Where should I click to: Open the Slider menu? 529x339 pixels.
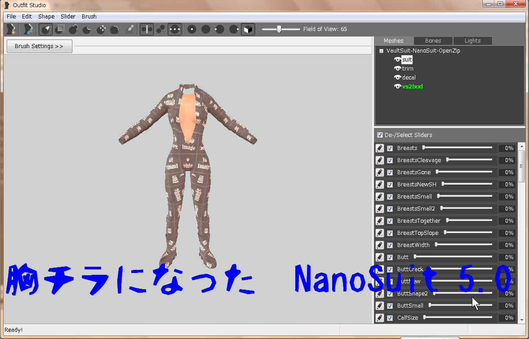[68, 17]
